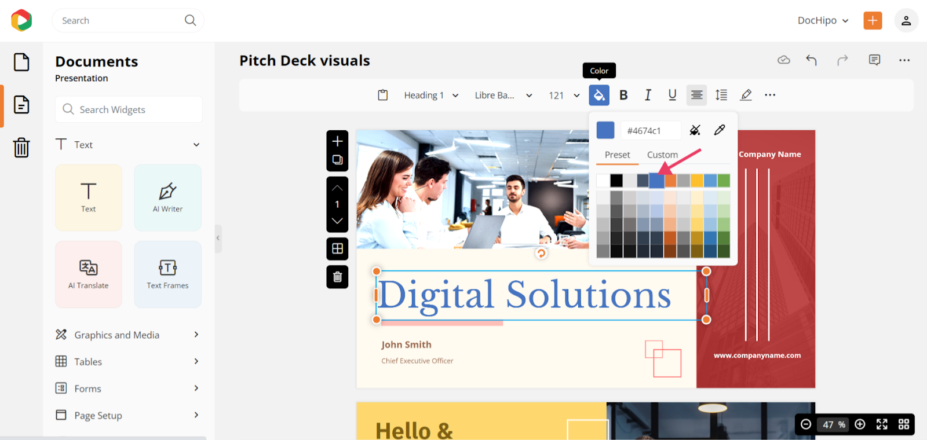Expand the Page Setup section

pyautogui.click(x=196, y=415)
